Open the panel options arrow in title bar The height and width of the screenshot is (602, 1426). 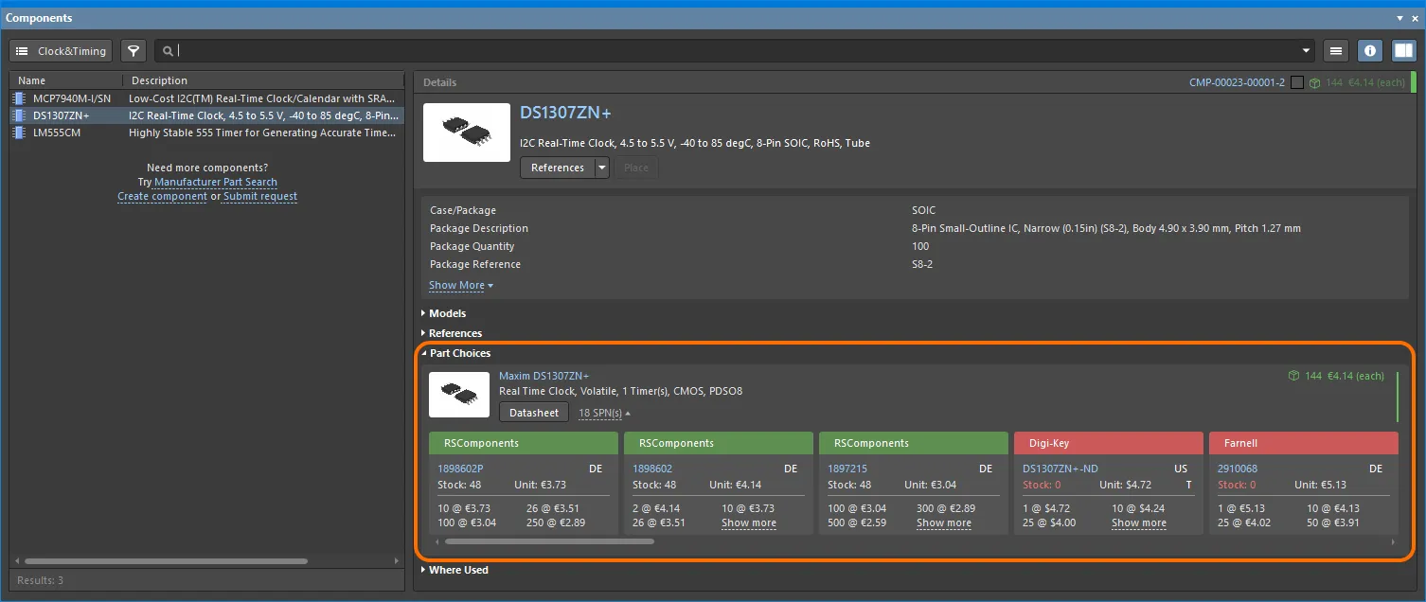pos(1400,18)
